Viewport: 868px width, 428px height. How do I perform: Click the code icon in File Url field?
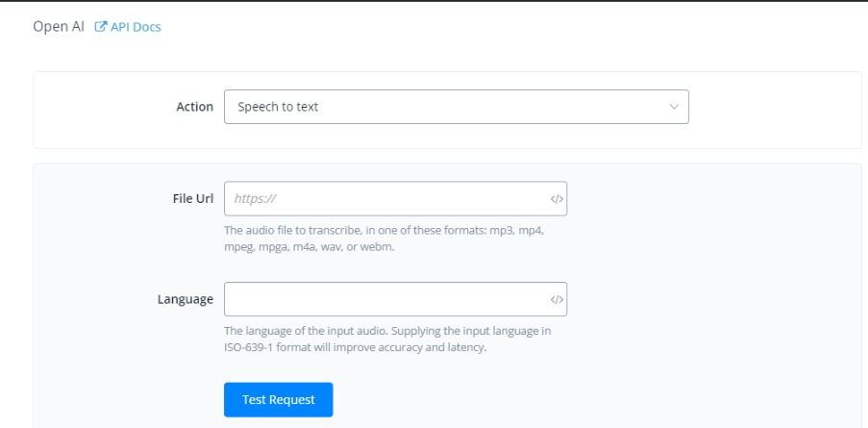tap(557, 199)
